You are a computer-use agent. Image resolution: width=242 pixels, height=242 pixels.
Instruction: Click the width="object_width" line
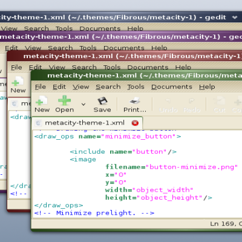[x=149, y=190]
